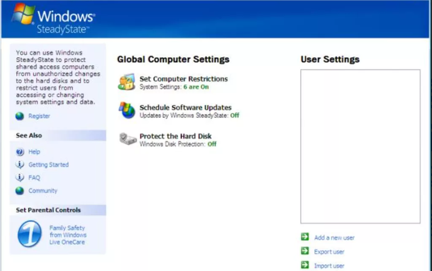Click the info icon next to FAQ

pyautogui.click(x=20, y=178)
